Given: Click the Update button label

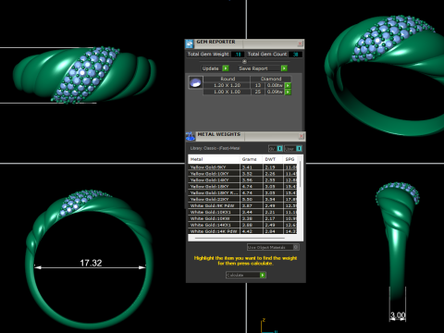Looking at the screenshot, I should click(210, 68).
